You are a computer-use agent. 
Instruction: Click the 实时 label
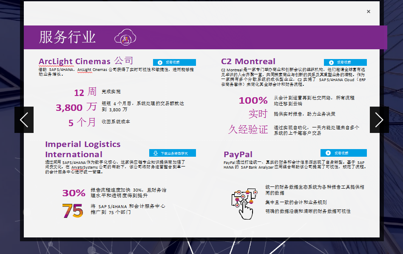[x=258, y=114]
